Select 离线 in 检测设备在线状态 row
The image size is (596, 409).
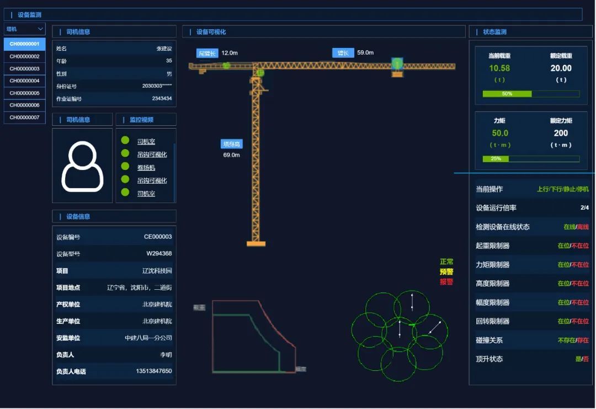583,227
